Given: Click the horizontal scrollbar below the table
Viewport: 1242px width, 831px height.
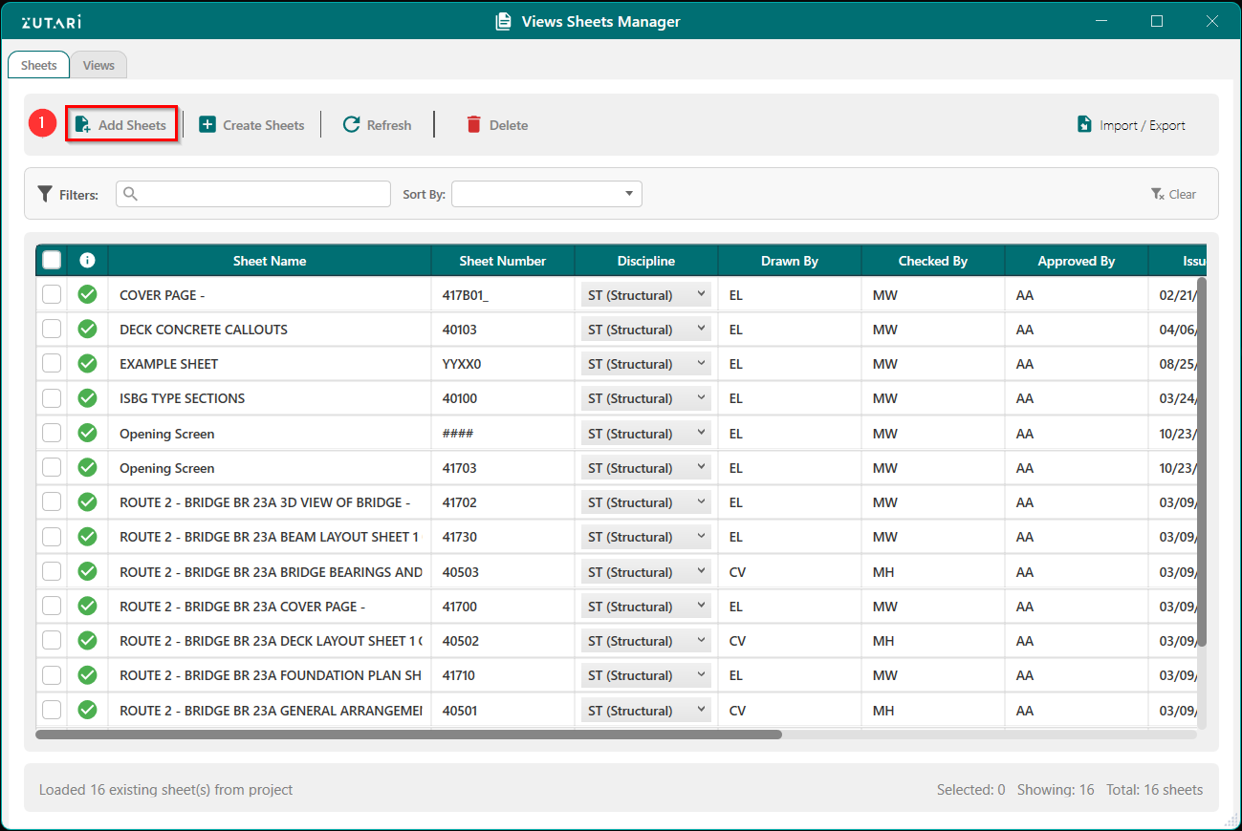Looking at the screenshot, I should [x=408, y=735].
